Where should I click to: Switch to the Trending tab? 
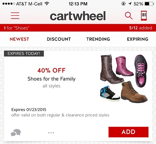(98, 39)
